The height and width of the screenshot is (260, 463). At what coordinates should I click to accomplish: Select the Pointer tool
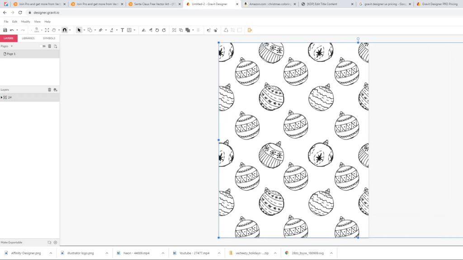pos(79,30)
